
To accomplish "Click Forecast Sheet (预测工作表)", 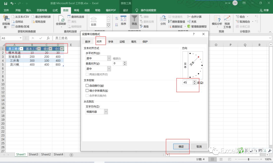I will (x=227, y=22).
